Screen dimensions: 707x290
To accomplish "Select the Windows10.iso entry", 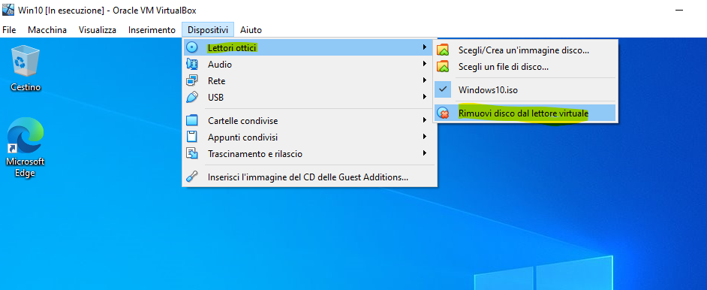I will tap(525, 89).
